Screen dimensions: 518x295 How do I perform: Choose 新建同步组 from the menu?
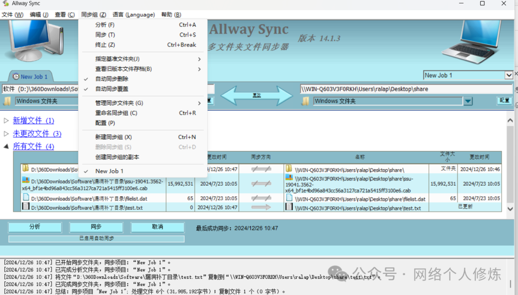pos(113,137)
